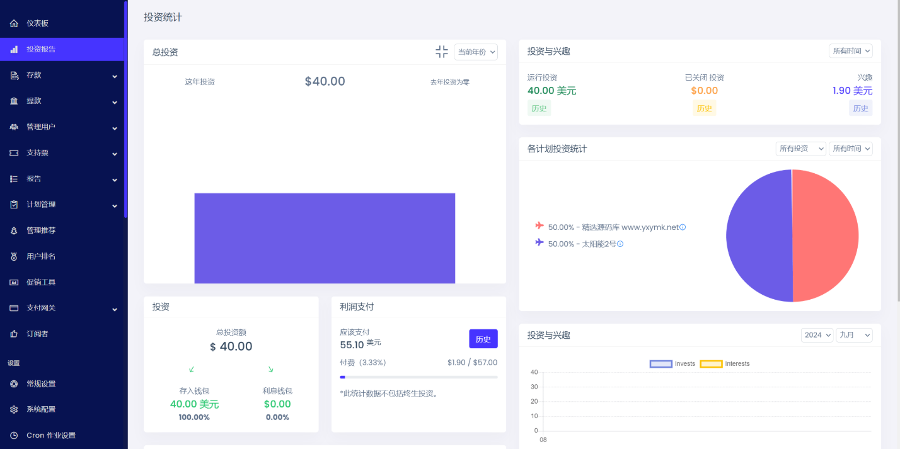Toggle the Interests legend in chart
This screenshot has height=449, width=900.
tap(725, 364)
